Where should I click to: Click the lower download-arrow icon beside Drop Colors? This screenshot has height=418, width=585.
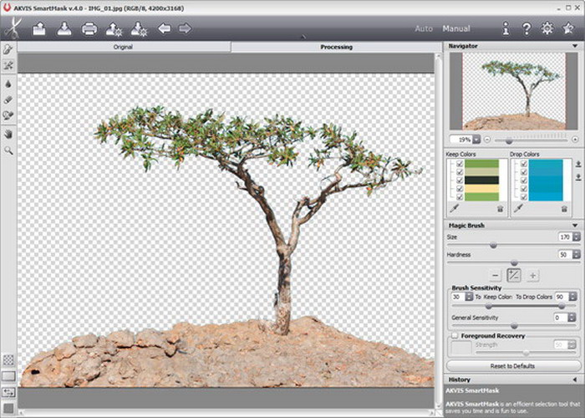pyautogui.click(x=578, y=177)
